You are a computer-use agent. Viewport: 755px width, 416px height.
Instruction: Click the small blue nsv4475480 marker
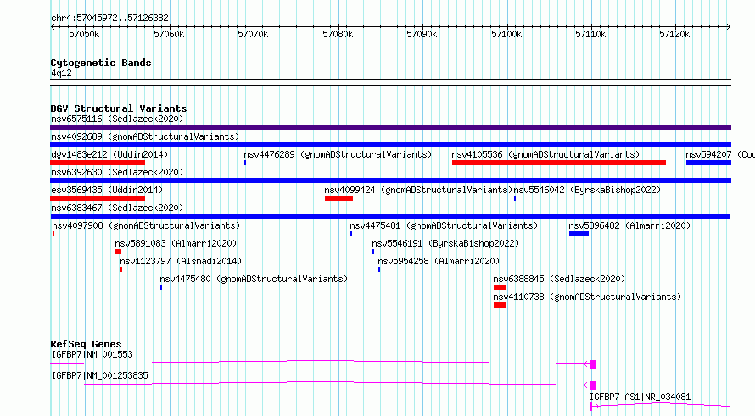click(x=161, y=287)
